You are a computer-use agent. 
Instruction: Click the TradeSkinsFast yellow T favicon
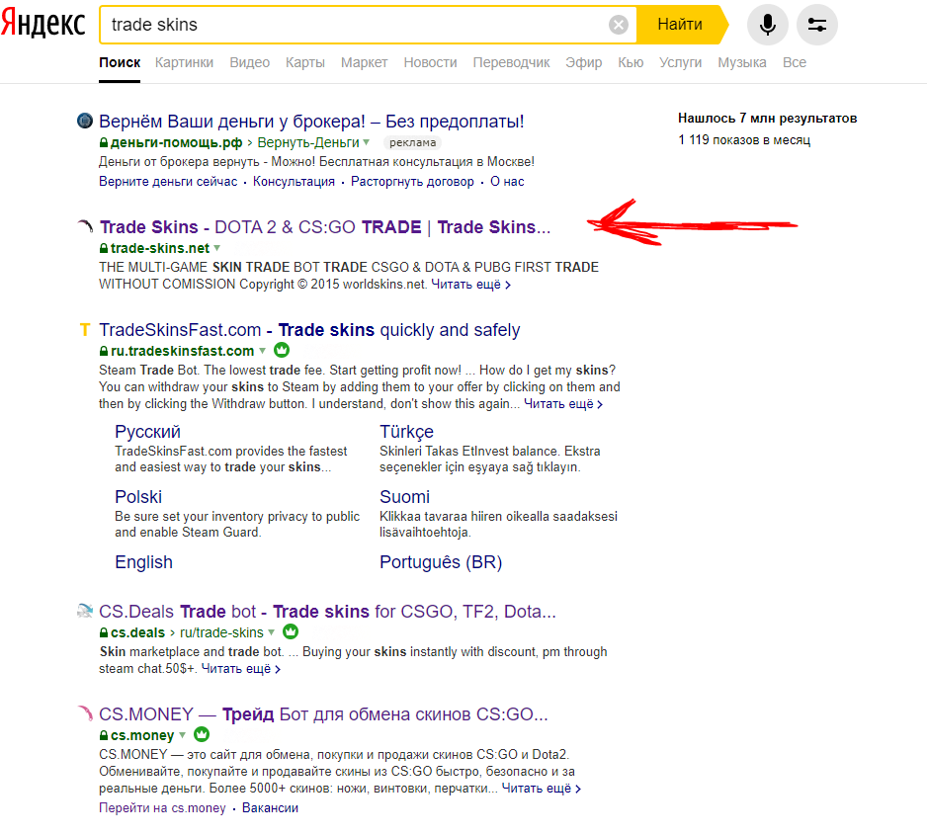click(x=85, y=329)
